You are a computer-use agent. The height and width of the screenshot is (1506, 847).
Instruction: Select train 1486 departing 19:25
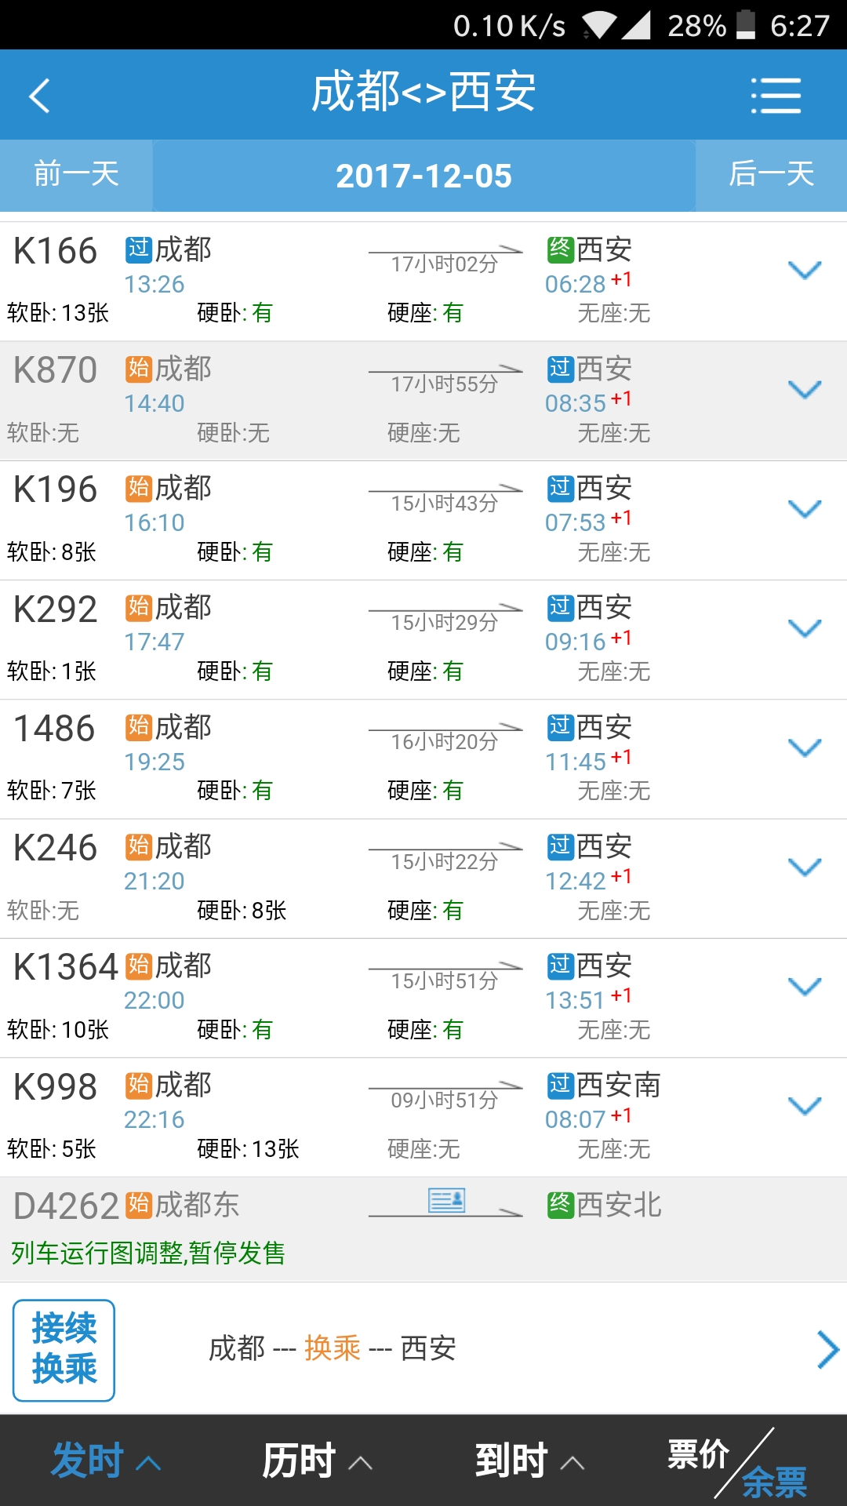(423, 759)
